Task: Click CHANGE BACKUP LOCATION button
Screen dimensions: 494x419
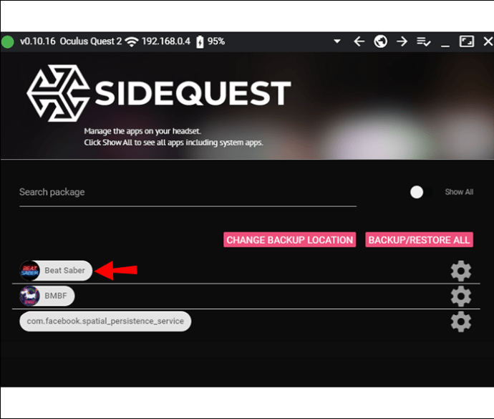Action: point(289,240)
